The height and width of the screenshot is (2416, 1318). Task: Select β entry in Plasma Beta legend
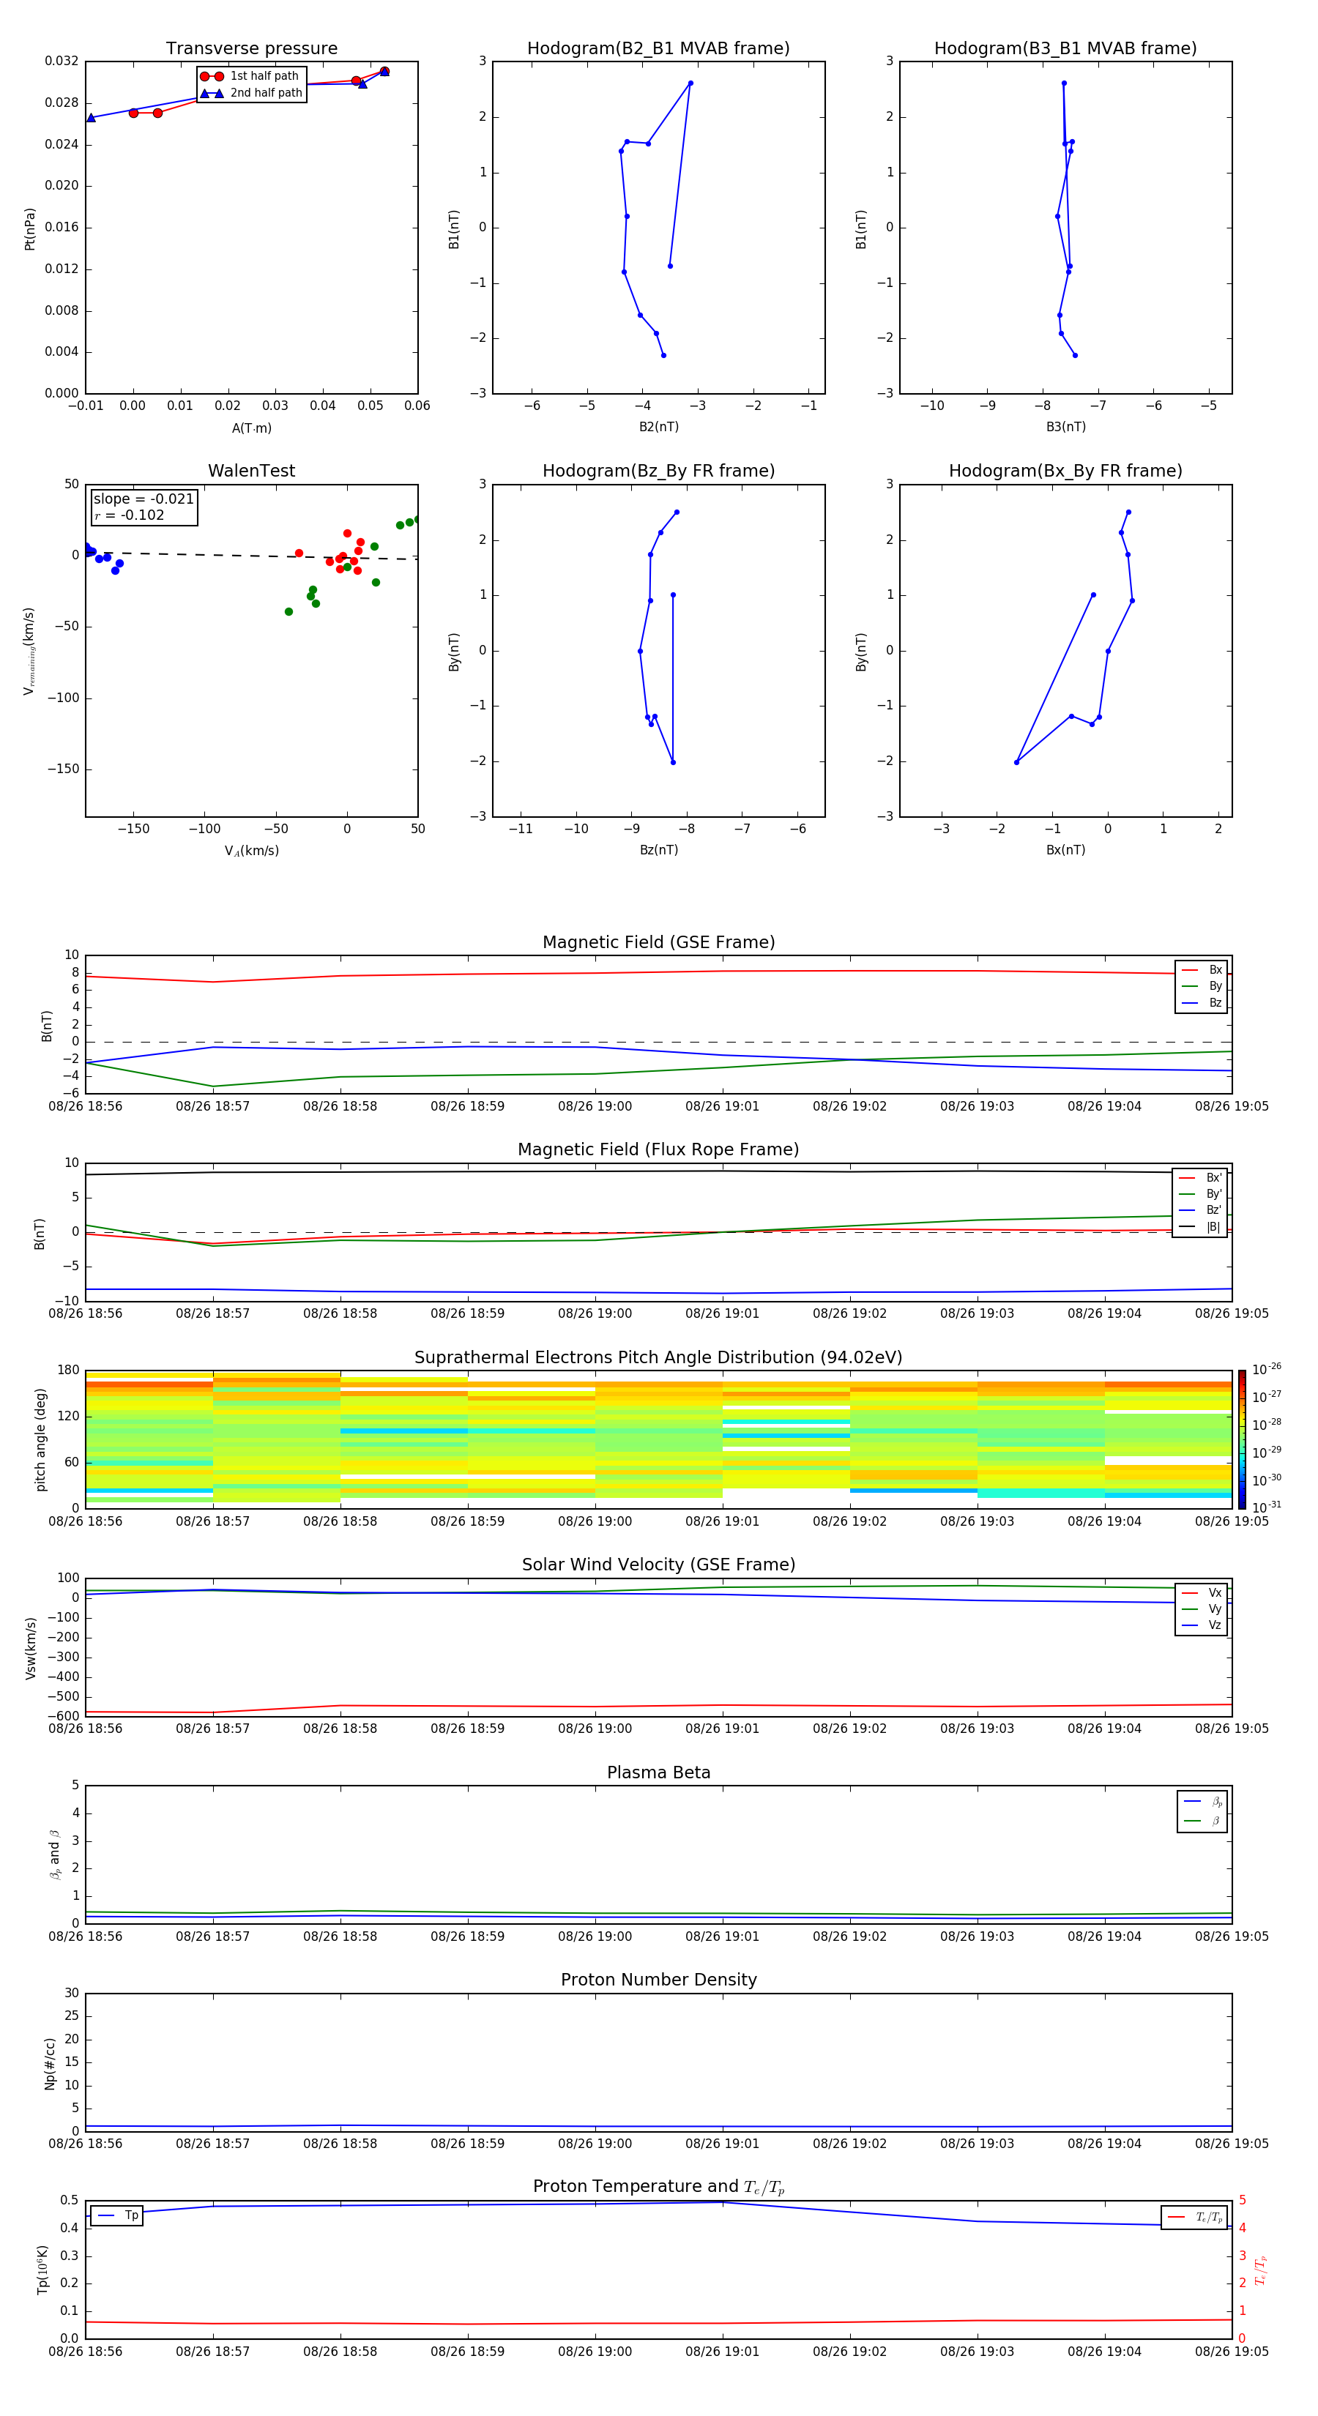pos(1202,1822)
